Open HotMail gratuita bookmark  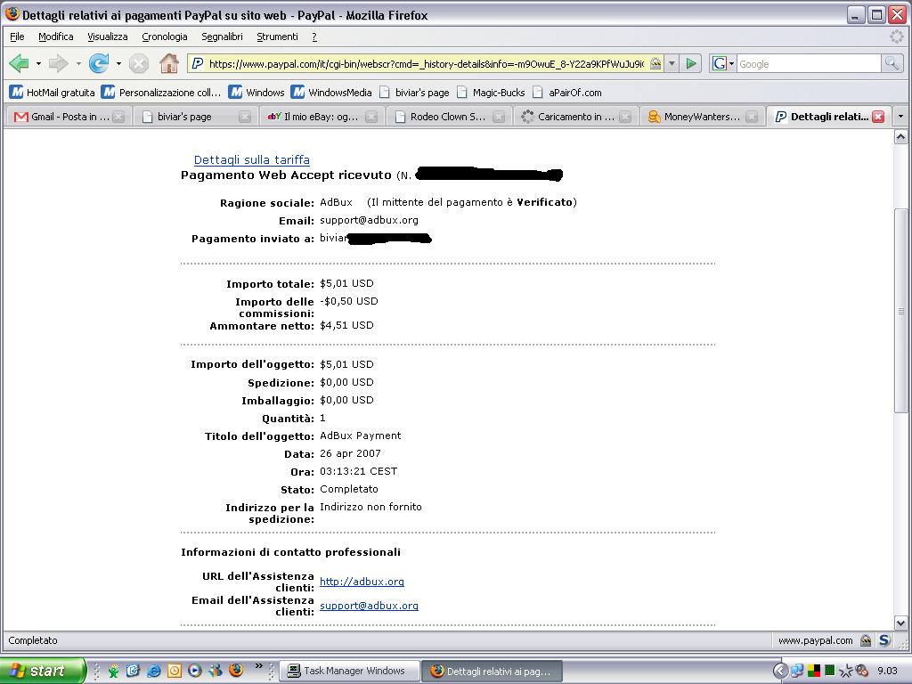click(x=53, y=93)
